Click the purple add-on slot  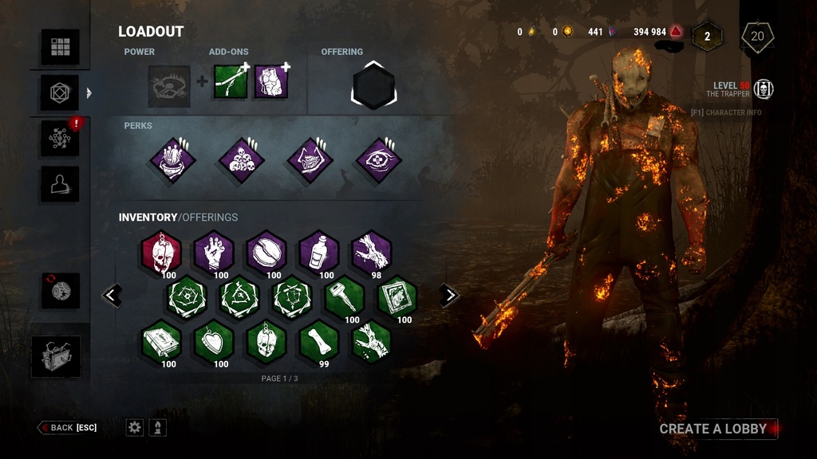tap(271, 82)
